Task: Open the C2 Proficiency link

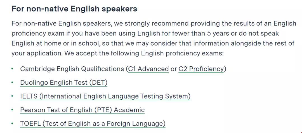Action: pyautogui.click(x=201, y=69)
